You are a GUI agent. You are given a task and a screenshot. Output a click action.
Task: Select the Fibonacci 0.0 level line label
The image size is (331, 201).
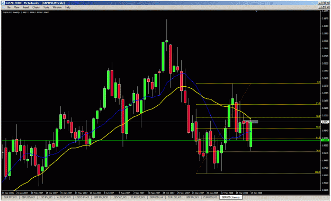[319, 82]
